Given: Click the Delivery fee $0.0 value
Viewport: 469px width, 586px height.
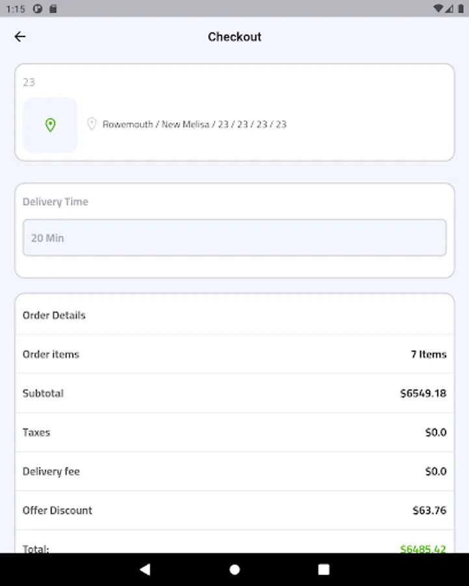Looking at the screenshot, I should 435,471.
